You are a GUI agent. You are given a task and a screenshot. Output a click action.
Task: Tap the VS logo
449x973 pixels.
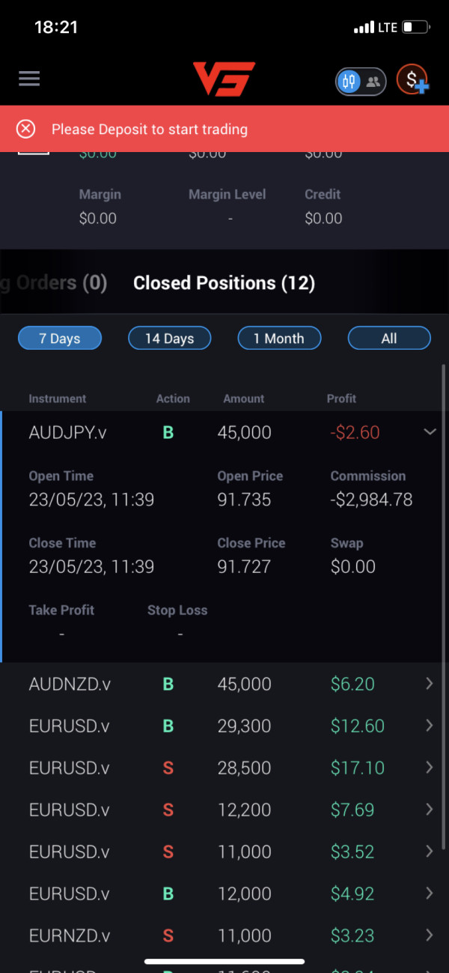[x=224, y=79]
